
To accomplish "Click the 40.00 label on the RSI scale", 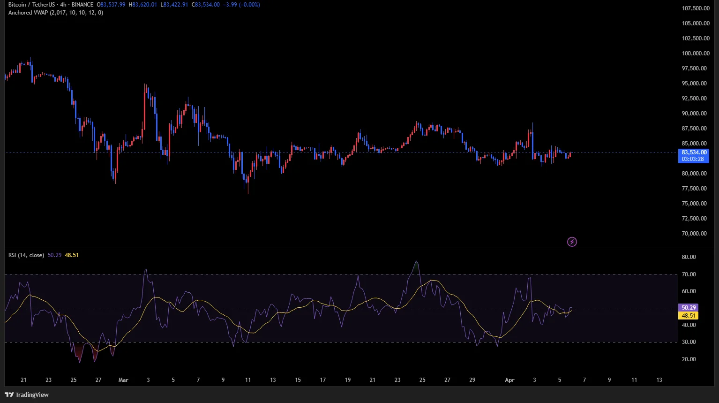I will click(689, 325).
